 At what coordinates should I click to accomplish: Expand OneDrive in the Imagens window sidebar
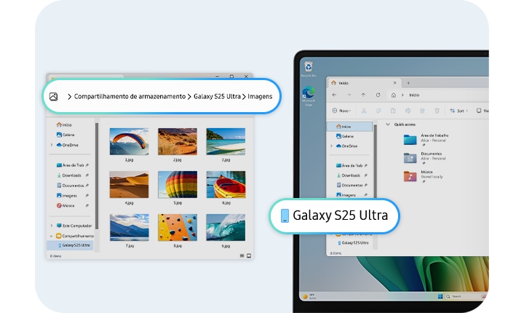[52, 145]
